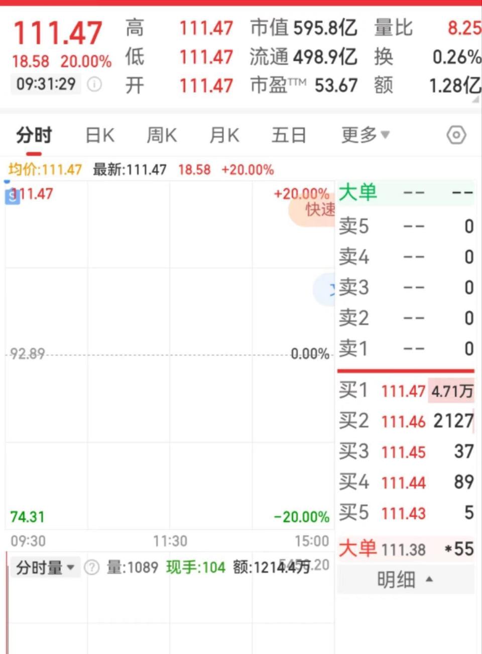
Task: Select the 买1 bid price 111.47
Action: click(403, 391)
